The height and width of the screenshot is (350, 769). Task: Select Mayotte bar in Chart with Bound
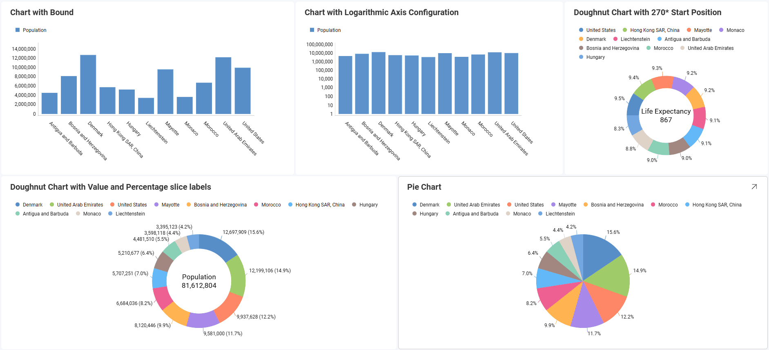point(165,92)
